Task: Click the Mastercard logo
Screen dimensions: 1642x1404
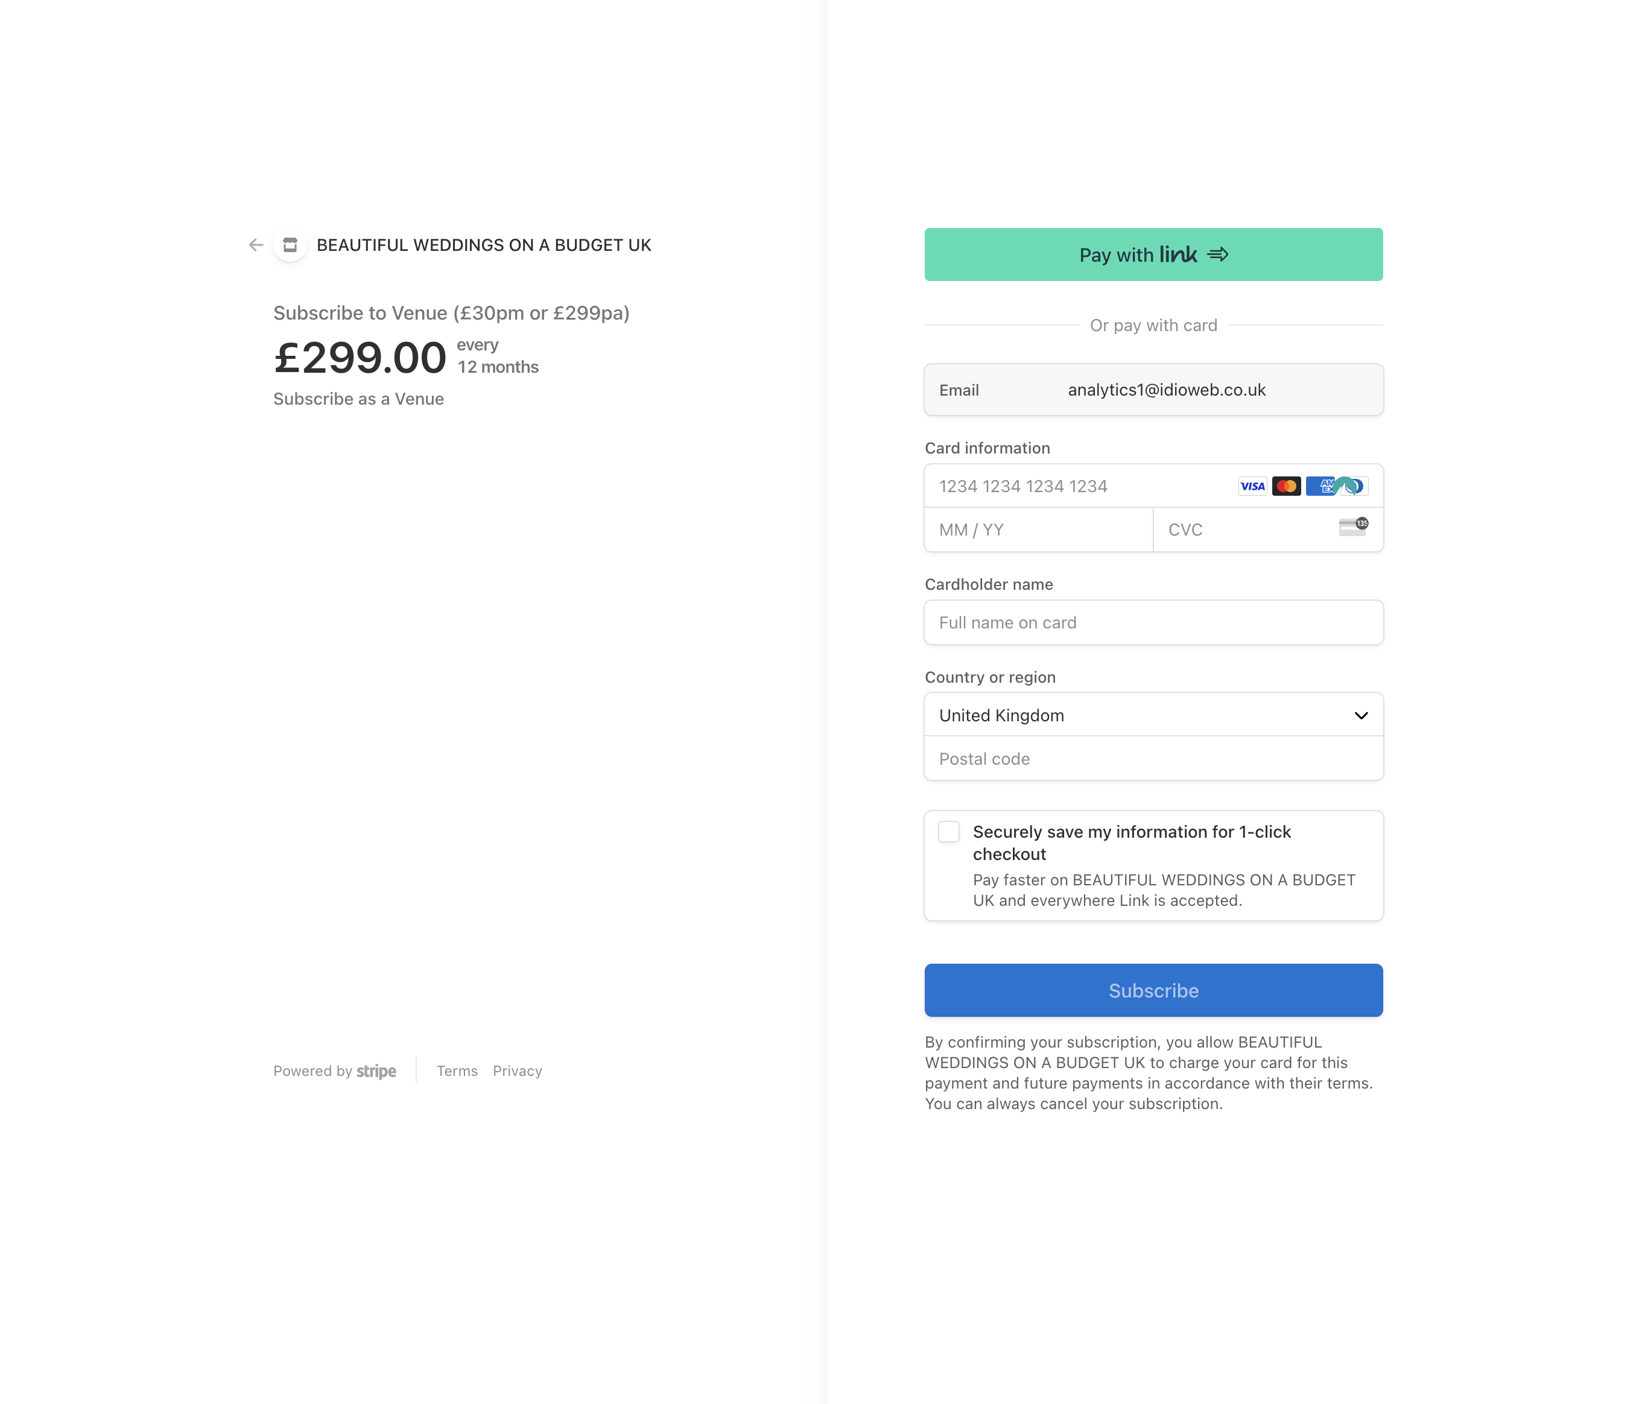Action: [x=1286, y=487]
